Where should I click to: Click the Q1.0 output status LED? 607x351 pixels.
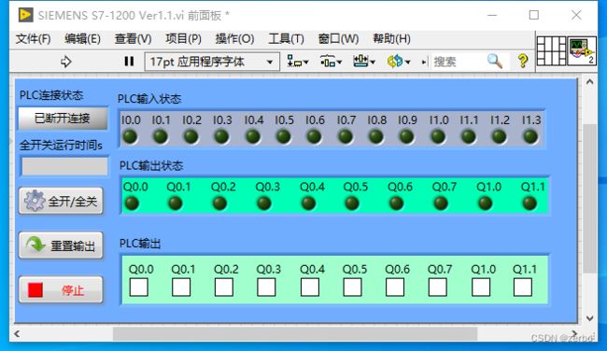[485, 204]
